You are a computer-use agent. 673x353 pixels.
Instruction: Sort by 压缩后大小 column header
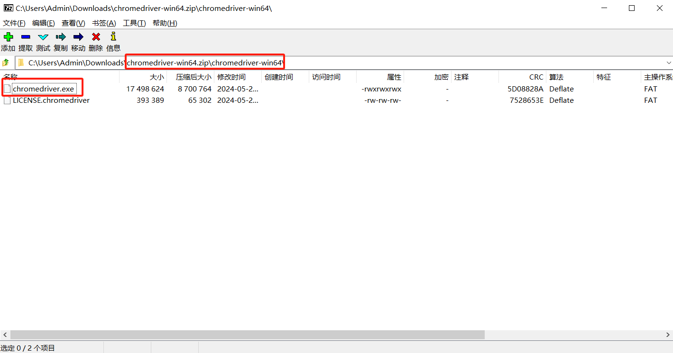191,77
